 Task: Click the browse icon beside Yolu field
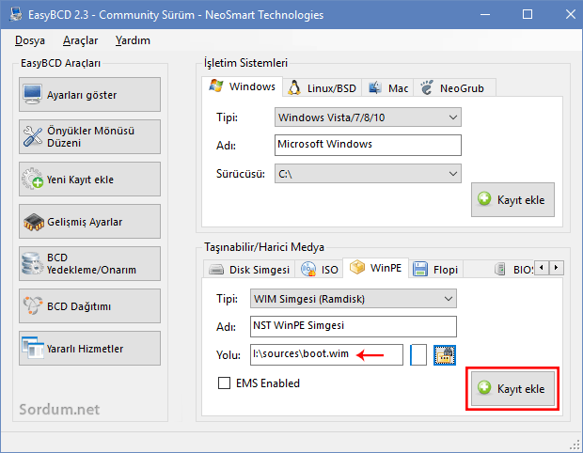pyautogui.click(x=445, y=354)
